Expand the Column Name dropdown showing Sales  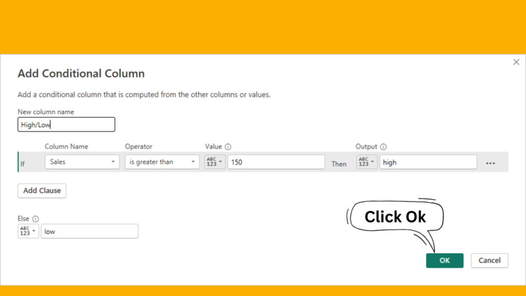[x=82, y=162]
